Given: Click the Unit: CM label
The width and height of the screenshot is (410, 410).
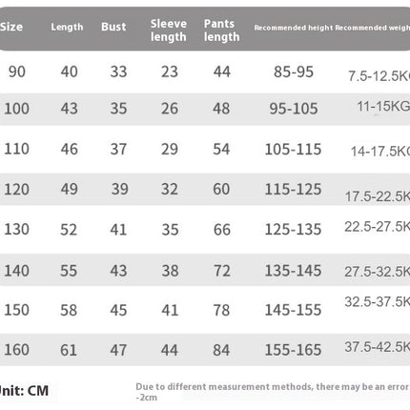Looking at the screenshot, I should pos(24,391).
